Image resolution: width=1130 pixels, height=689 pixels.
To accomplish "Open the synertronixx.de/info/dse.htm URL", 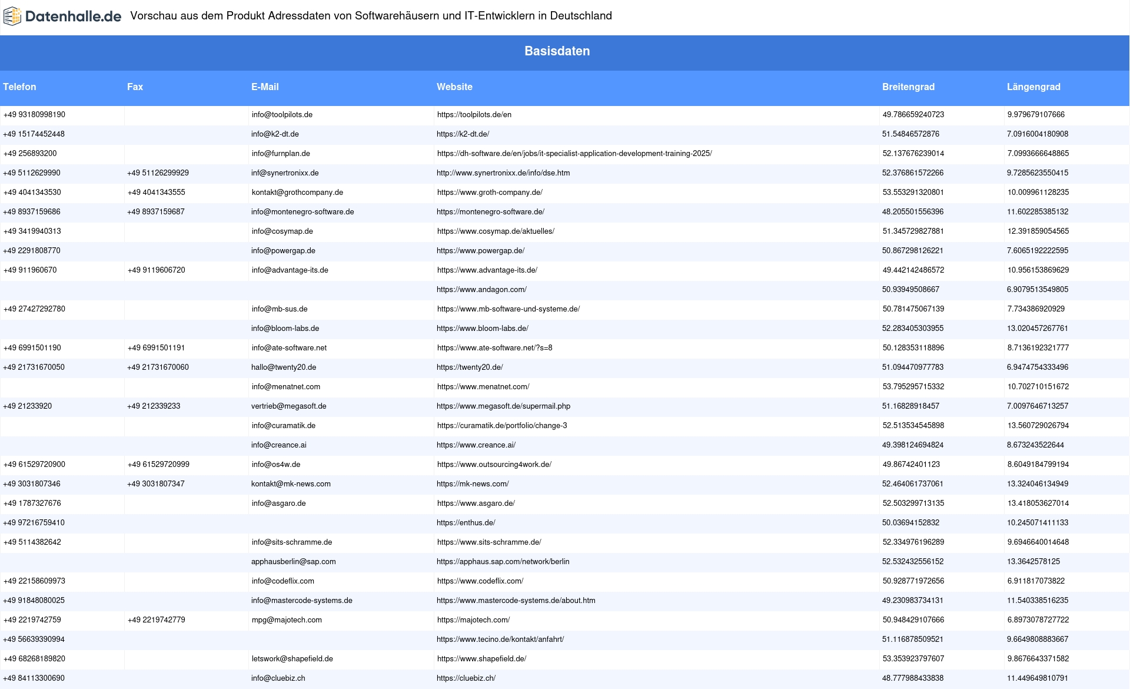I will pos(503,173).
